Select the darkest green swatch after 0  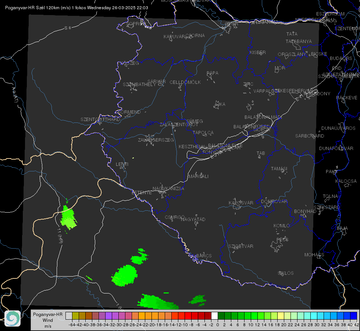point(221,316)
